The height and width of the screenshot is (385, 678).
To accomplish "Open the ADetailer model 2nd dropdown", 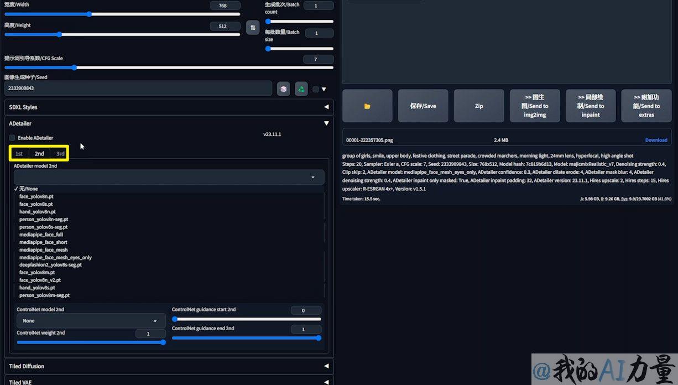I will 169,177.
